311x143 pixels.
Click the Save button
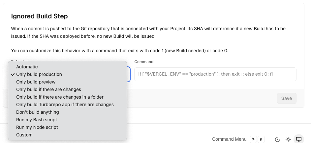pyautogui.click(x=287, y=98)
